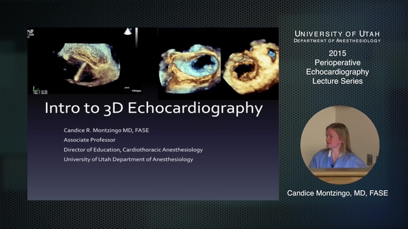408x229 pixels.
Task: Click the 'Echocardiography' word in the series title
Action: click(x=337, y=72)
